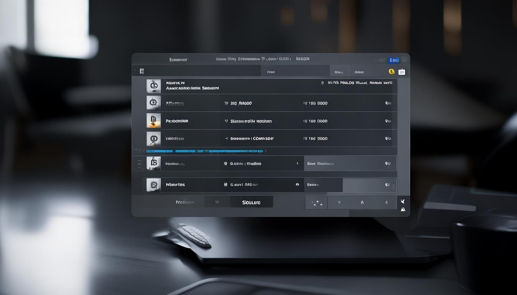Select the rightmost tab label in header bar
This screenshot has width=517, height=295.
(359, 72)
